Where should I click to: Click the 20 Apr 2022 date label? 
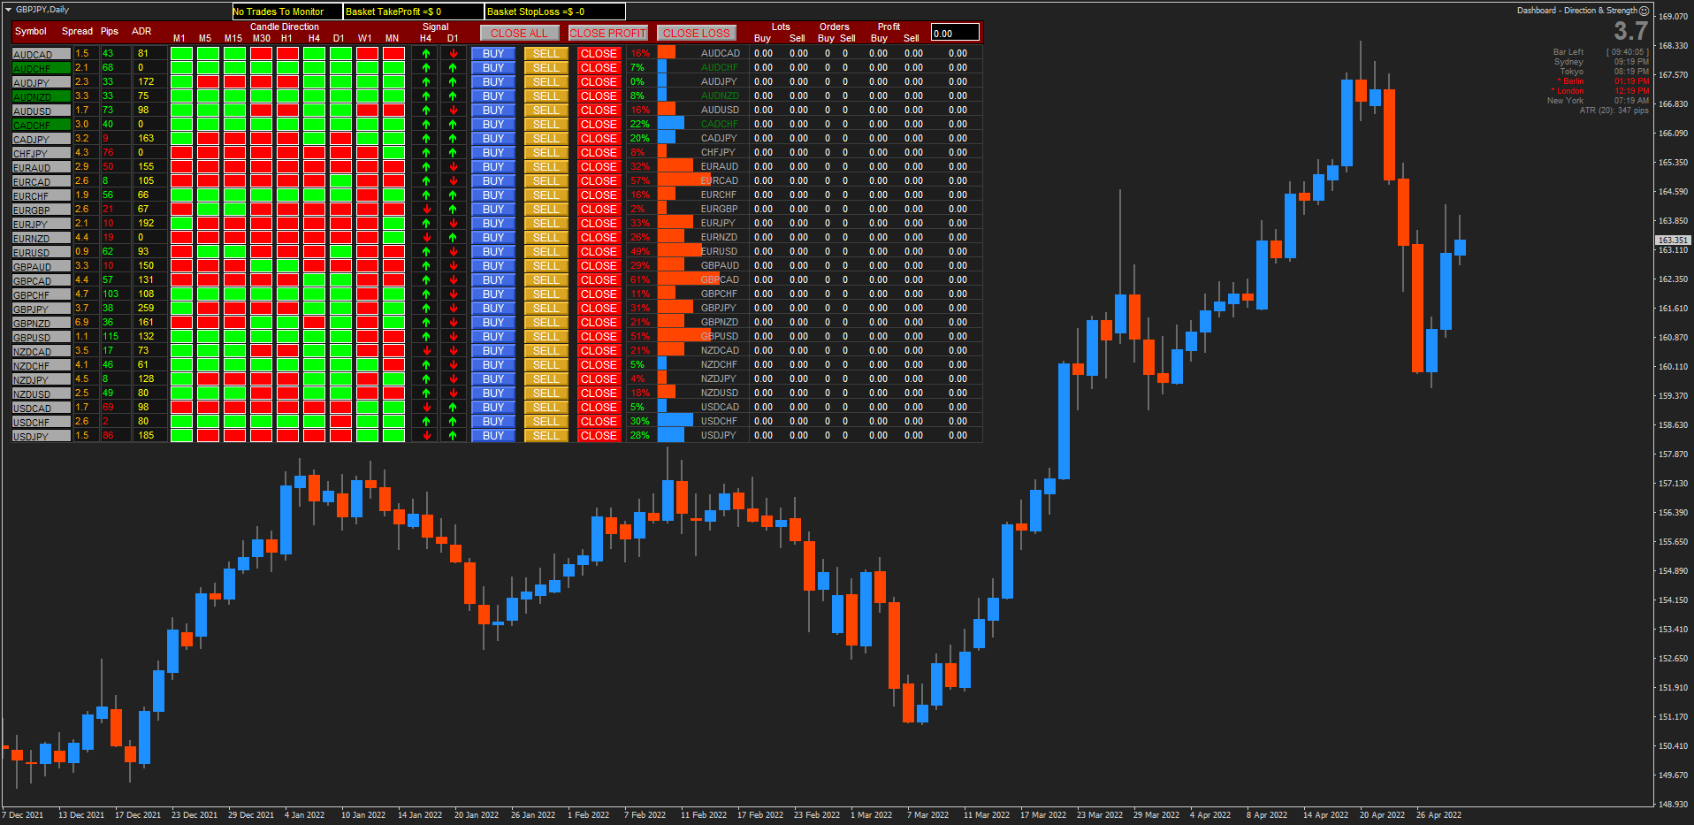[x=1382, y=815]
